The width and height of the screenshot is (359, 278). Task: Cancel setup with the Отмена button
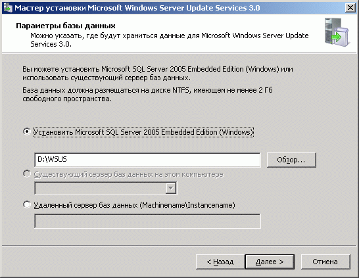(x=325, y=262)
